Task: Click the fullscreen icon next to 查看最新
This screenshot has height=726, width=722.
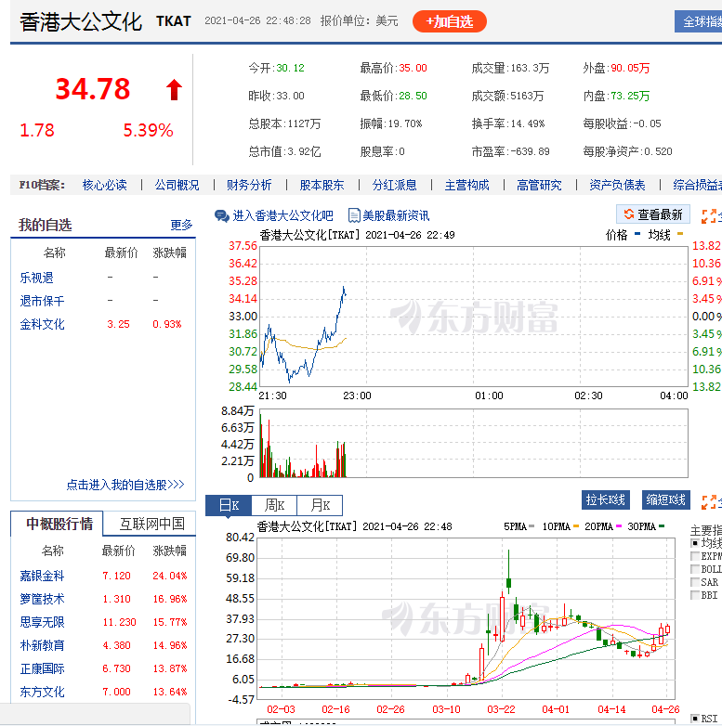Action: click(709, 215)
